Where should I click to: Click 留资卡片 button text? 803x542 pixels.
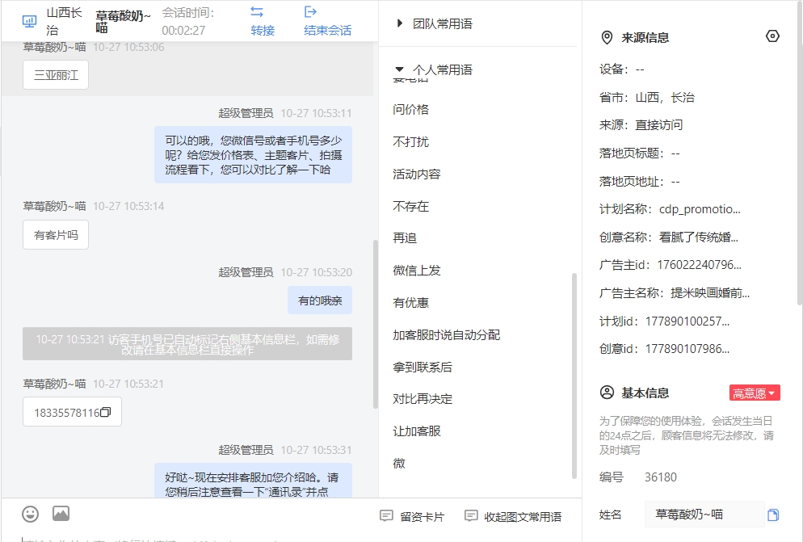tap(422, 517)
